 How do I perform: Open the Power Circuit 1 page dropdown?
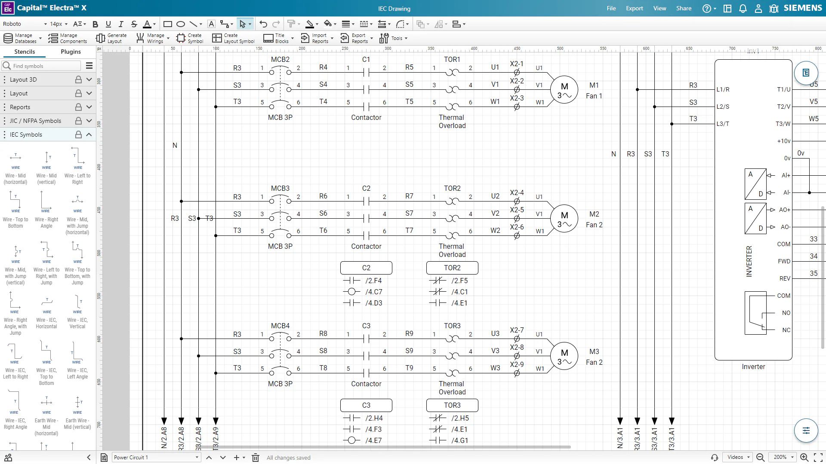pos(156,458)
